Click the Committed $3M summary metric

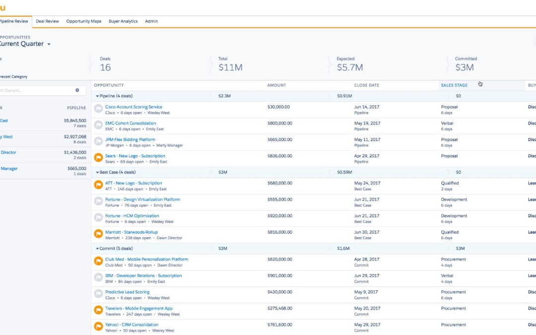pos(466,64)
